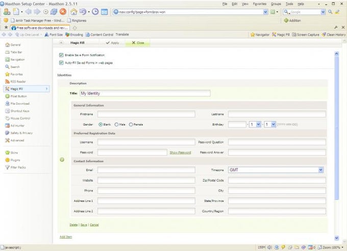Click the user account icon in toolbar

pos(7,12)
